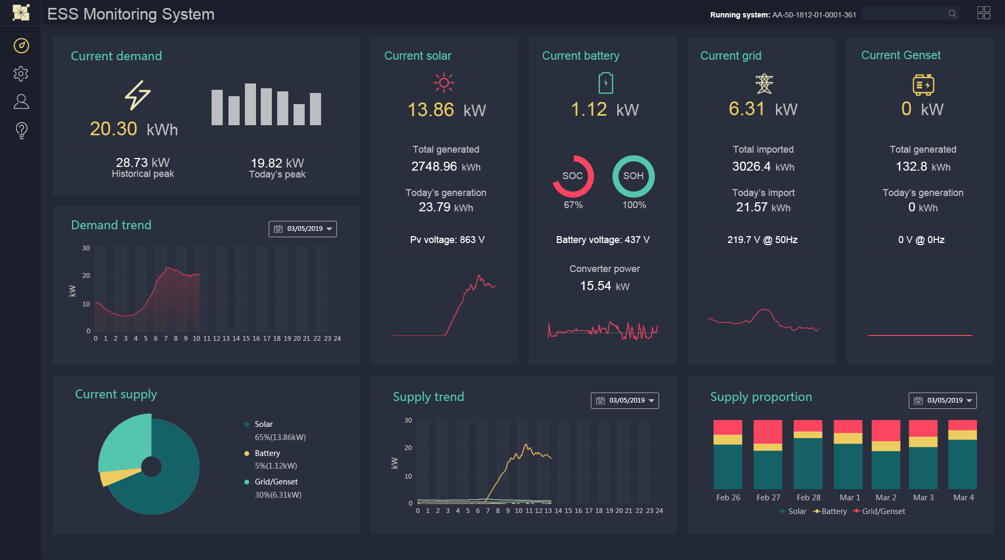Click the Solar legend entry in Current supply

click(263, 424)
